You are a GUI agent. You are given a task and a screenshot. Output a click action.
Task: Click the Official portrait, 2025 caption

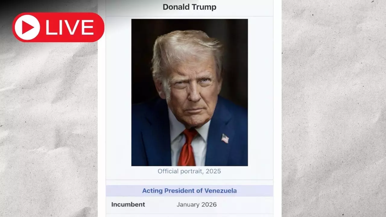[x=189, y=171]
